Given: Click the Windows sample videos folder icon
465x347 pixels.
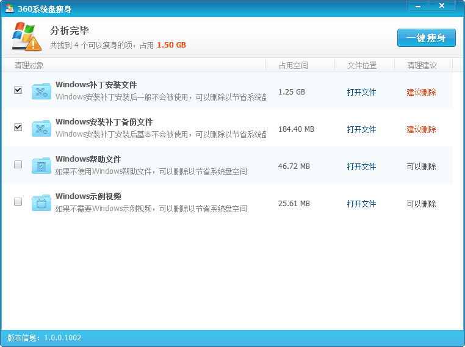Looking at the screenshot, I should click(41, 203).
